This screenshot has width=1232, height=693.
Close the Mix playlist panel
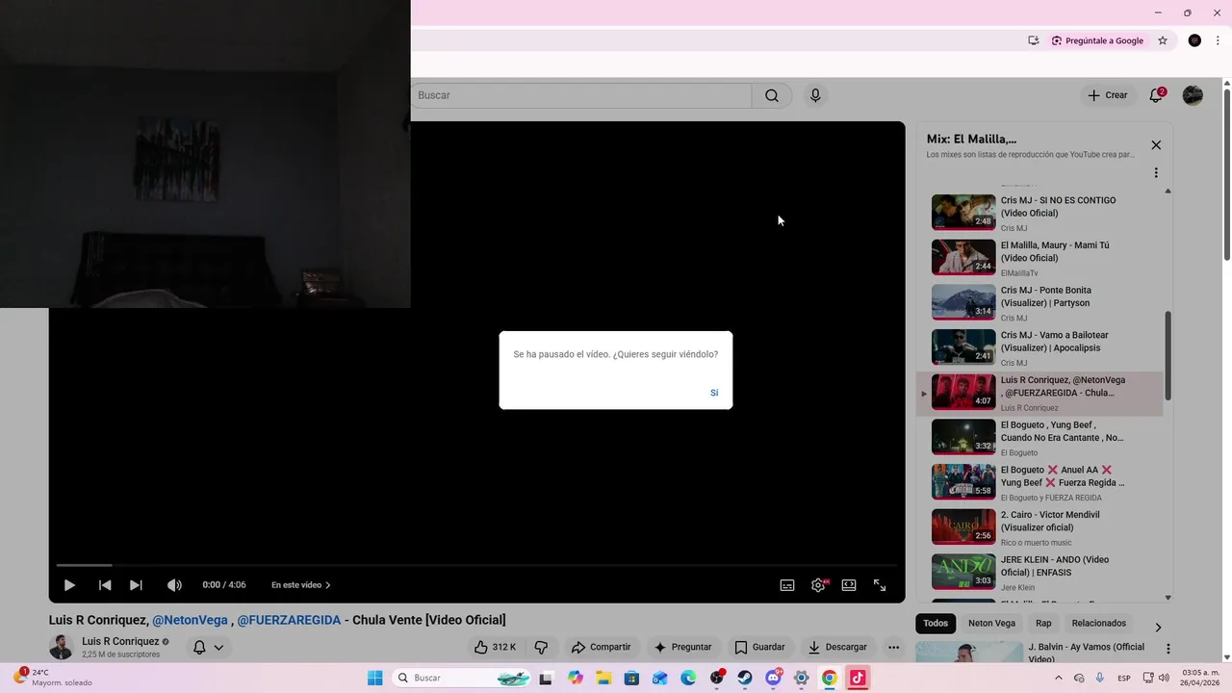(x=1156, y=145)
